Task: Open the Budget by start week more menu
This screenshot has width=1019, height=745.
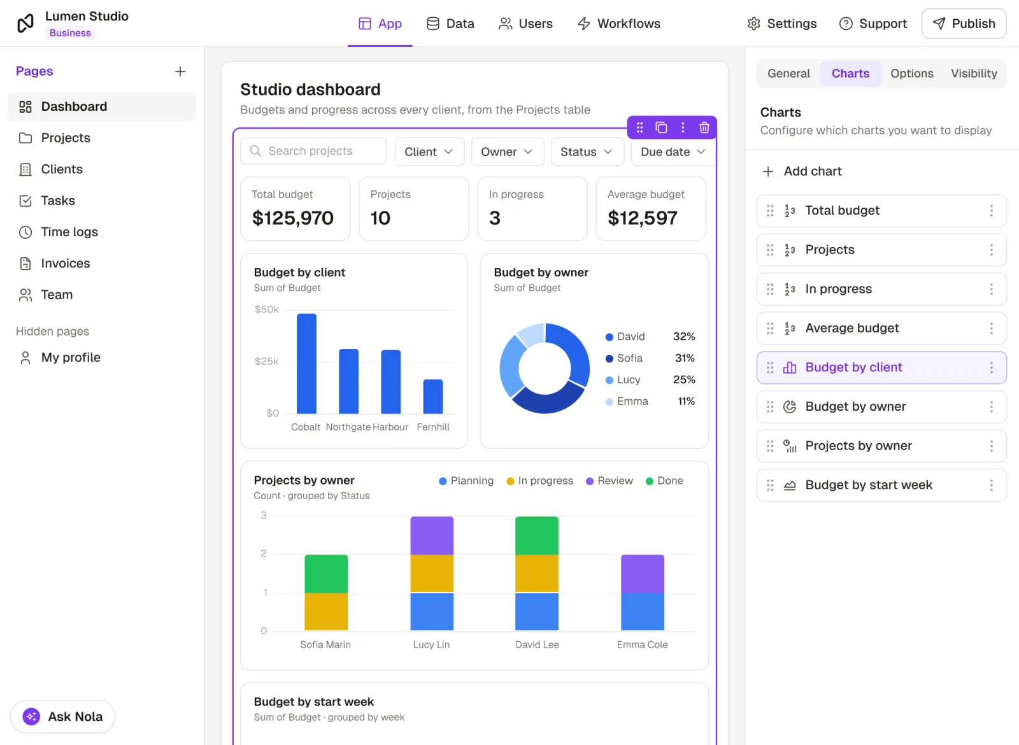Action: click(991, 485)
